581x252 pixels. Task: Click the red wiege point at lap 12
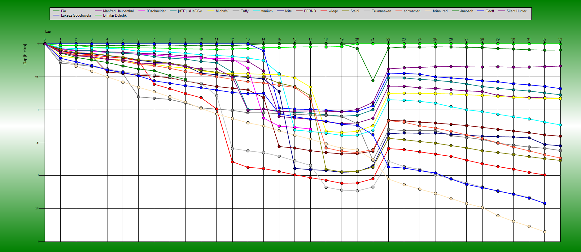tap(232, 162)
